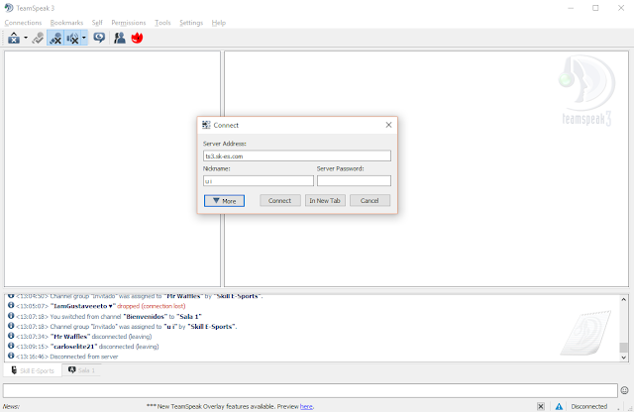The height and width of the screenshot is (412, 634).
Task: Open the Bookmarks menu
Action: coord(66,23)
